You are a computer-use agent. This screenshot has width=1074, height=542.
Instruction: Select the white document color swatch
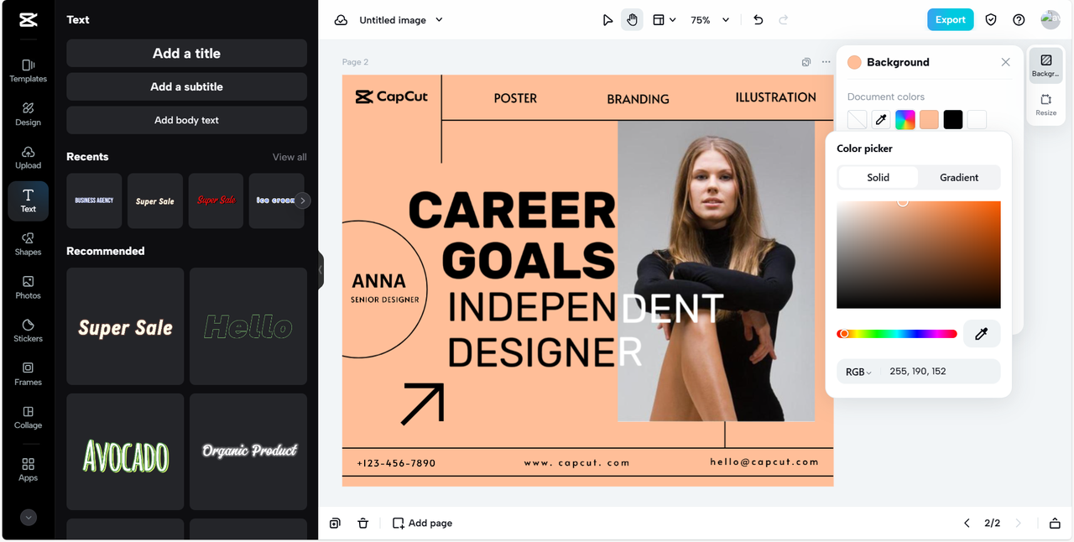[x=977, y=120]
